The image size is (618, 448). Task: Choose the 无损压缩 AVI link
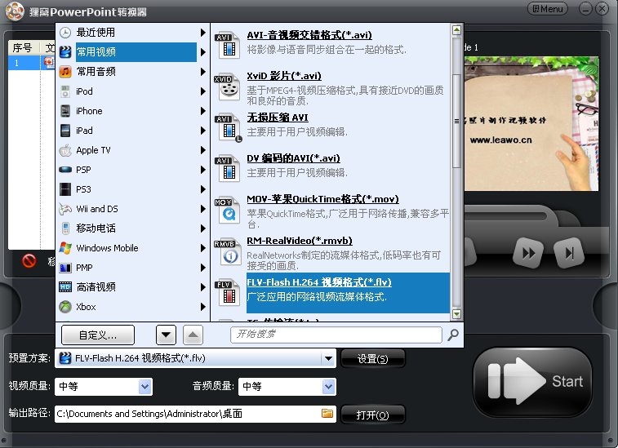[278, 118]
